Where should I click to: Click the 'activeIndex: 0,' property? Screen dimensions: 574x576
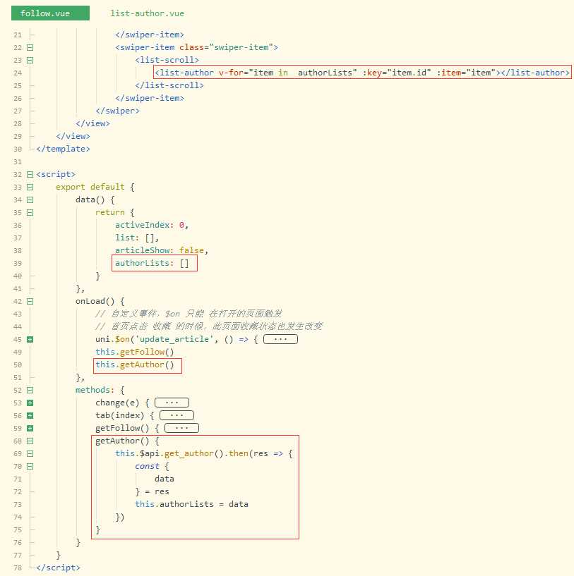coord(152,225)
